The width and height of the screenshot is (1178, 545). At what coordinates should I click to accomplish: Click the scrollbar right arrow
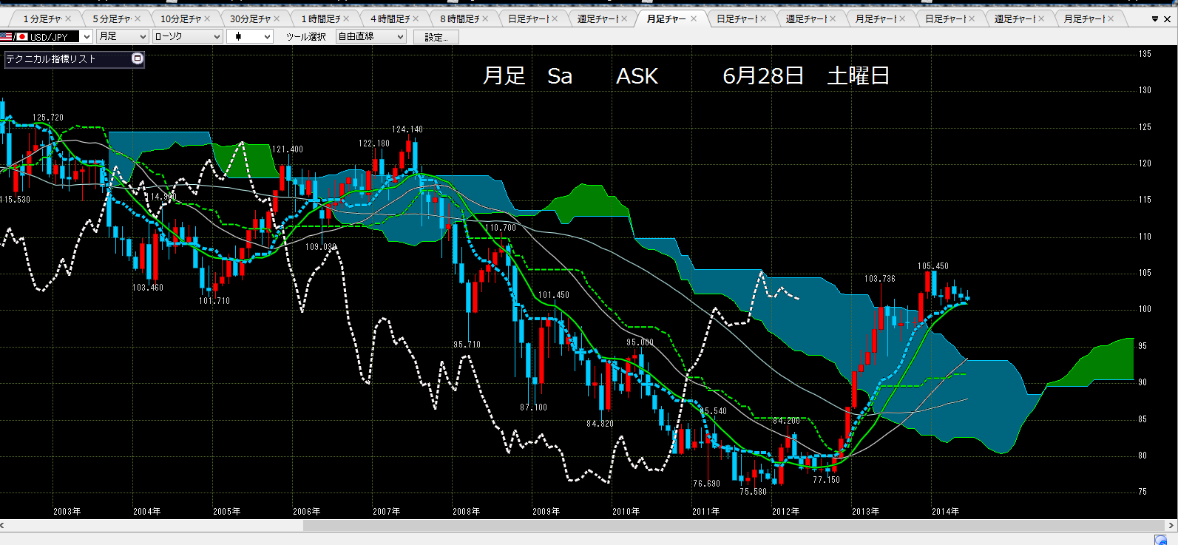click(1171, 526)
